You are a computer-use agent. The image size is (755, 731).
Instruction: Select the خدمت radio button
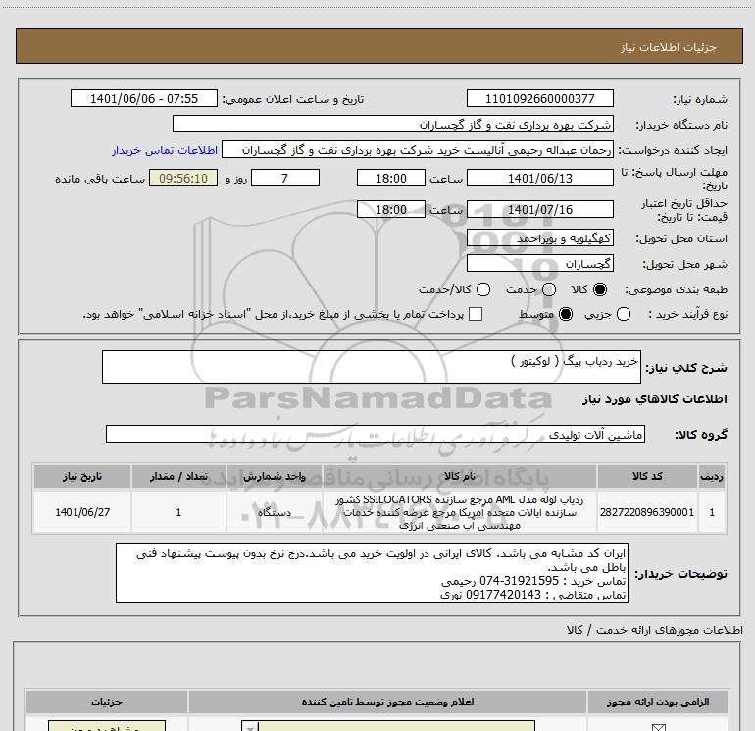point(549,289)
